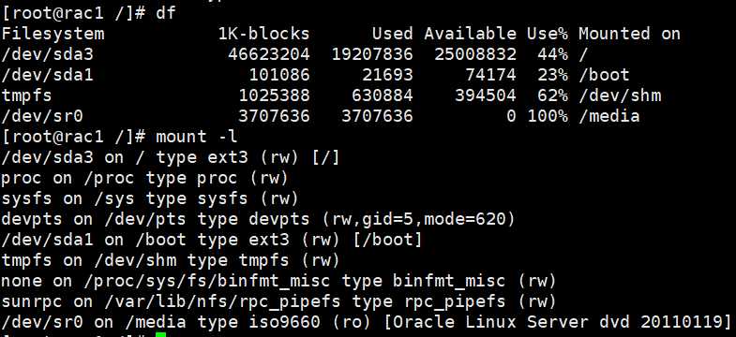Click the value 1025388

[x=274, y=95]
